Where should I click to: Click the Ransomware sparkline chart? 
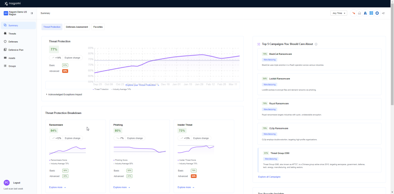pyautogui.click(x=67, y=150)
